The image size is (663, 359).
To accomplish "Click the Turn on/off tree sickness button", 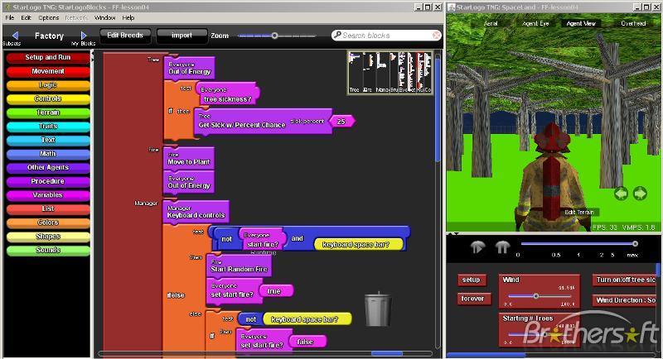I will (625, 280).
